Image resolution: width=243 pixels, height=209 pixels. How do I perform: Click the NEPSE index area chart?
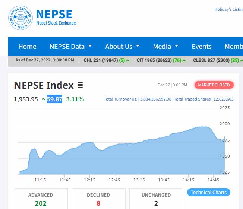pos(123,156)
